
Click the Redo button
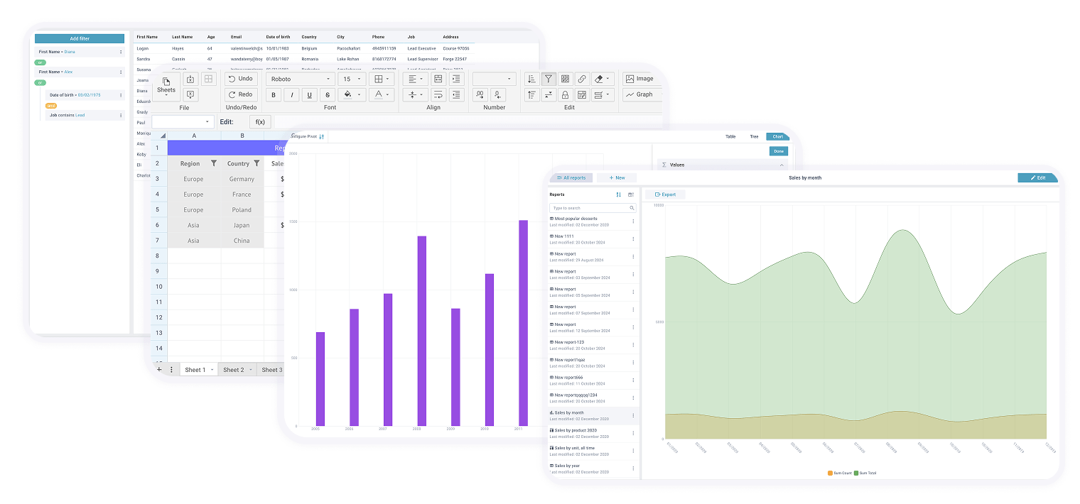point(241,94)
